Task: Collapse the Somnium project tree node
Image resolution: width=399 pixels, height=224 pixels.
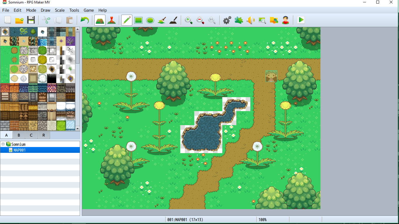Action: 3,144
